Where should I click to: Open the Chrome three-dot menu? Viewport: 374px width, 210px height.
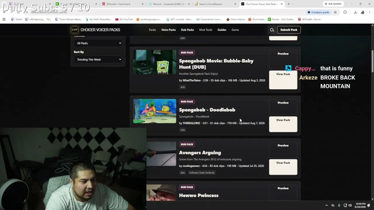369,12
